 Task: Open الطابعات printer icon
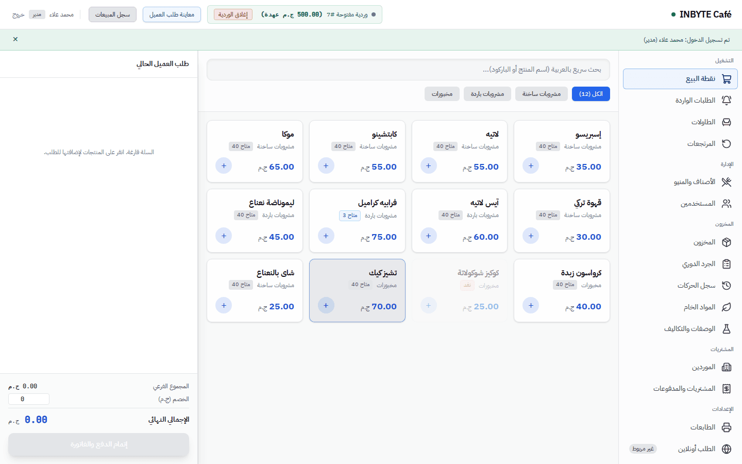point(727,427)
